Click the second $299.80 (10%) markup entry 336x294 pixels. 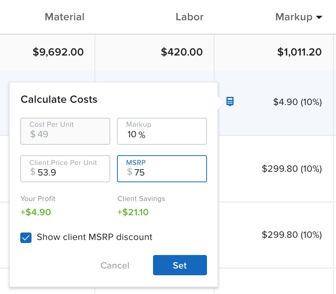[x=292, y=235]
